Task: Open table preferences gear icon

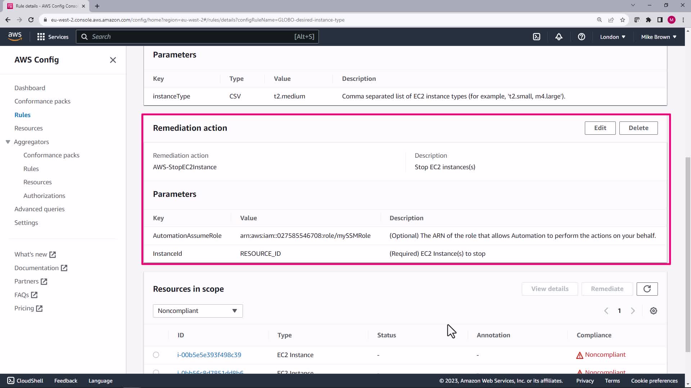Action: point(654,311)
